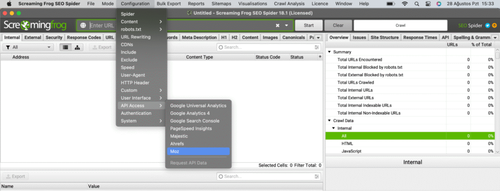Click the Start button
500x191 pixels.
(x=309, y=25)
